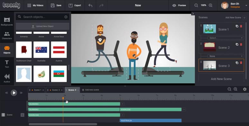Switch to the Scene 1 timeline tab
The width and height of the screenshot is (249, 126).
point(37,90)
